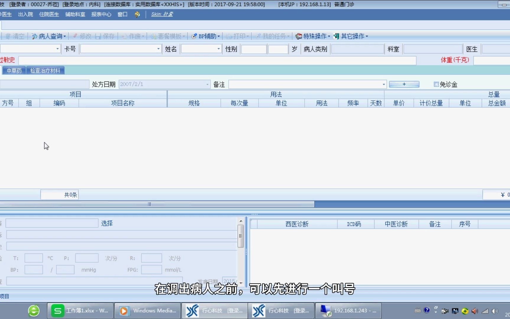Open the 出入院 menu
The width and height of the screenshot is (510, 319).
pos(25,14)
